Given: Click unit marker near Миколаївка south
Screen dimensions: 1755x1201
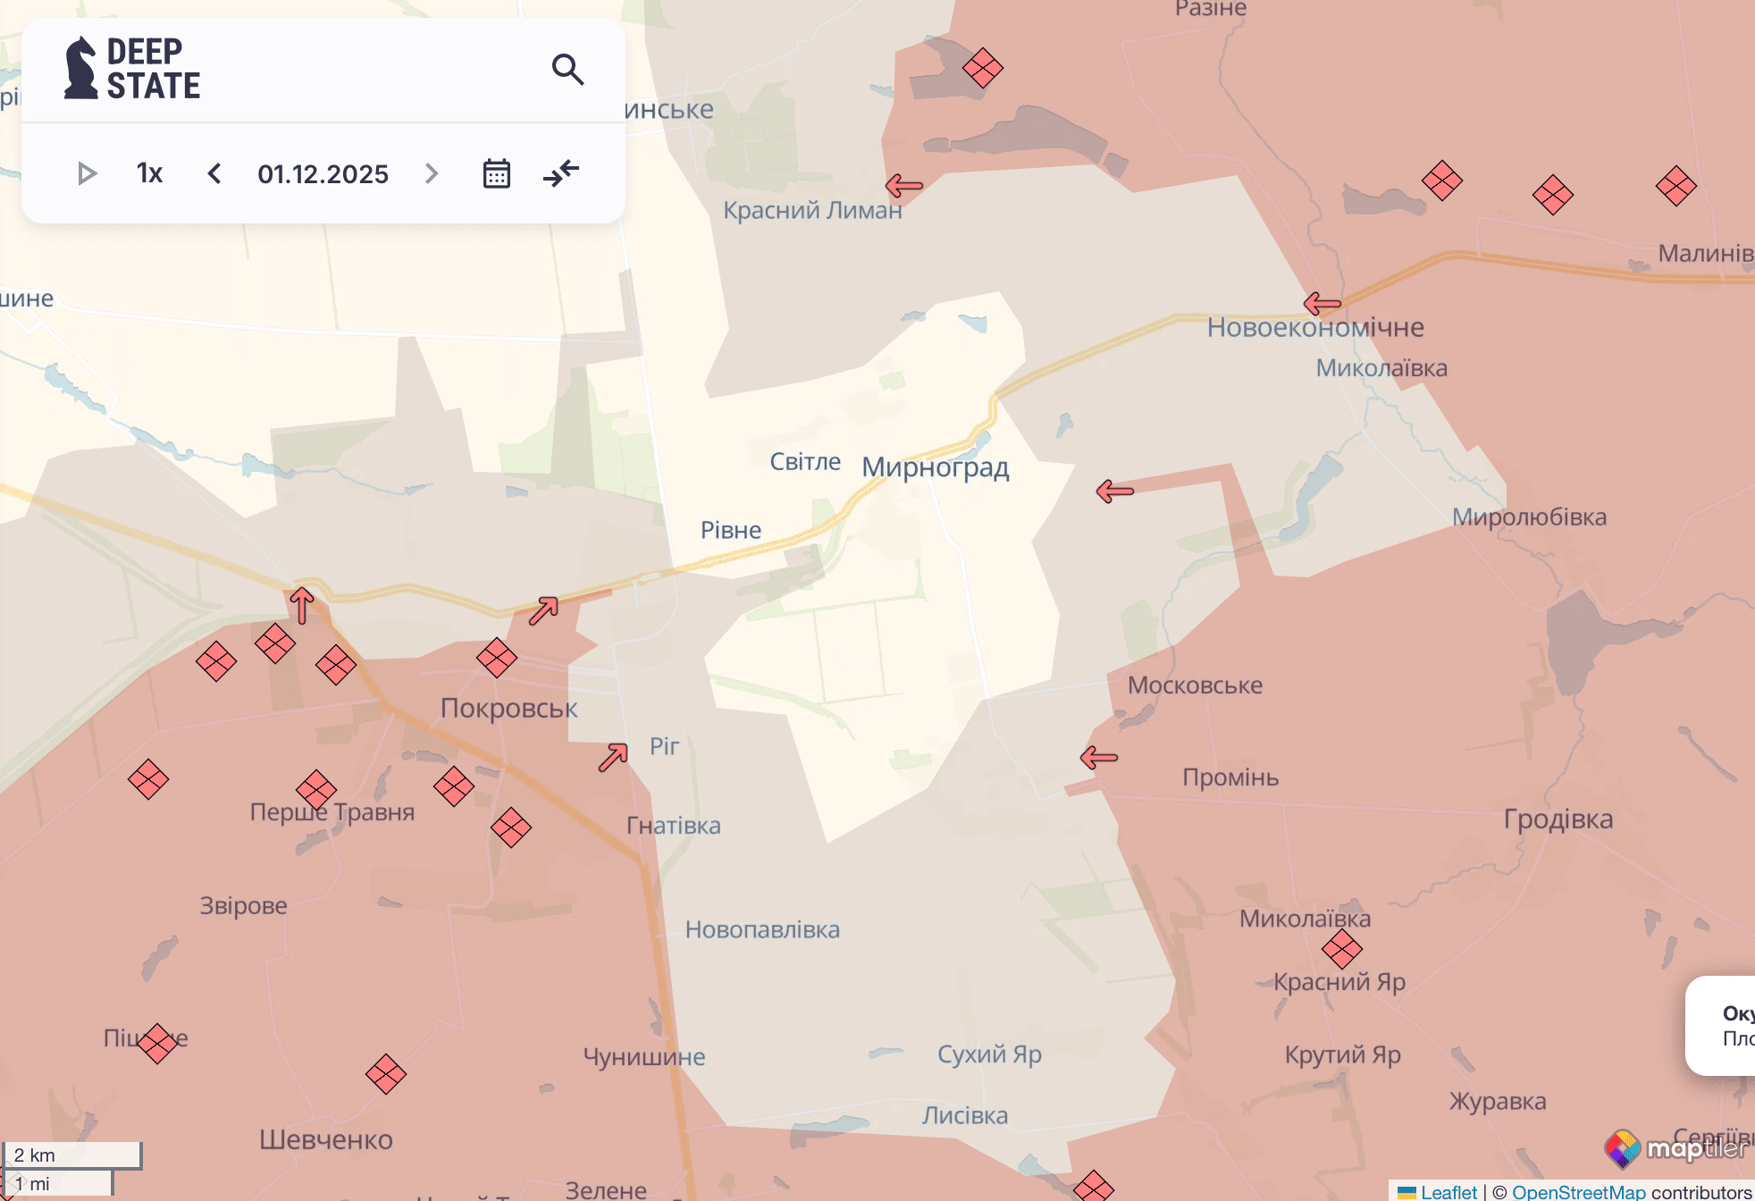Looking at the screenshot, I should click(x=1341, y=949).
